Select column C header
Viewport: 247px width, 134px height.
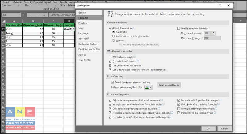click(53, 21)
